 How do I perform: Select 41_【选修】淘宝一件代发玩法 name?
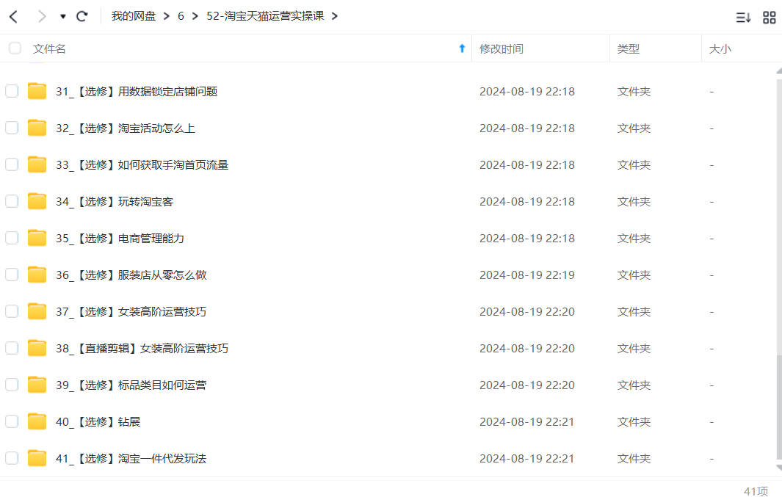[131, 459]
